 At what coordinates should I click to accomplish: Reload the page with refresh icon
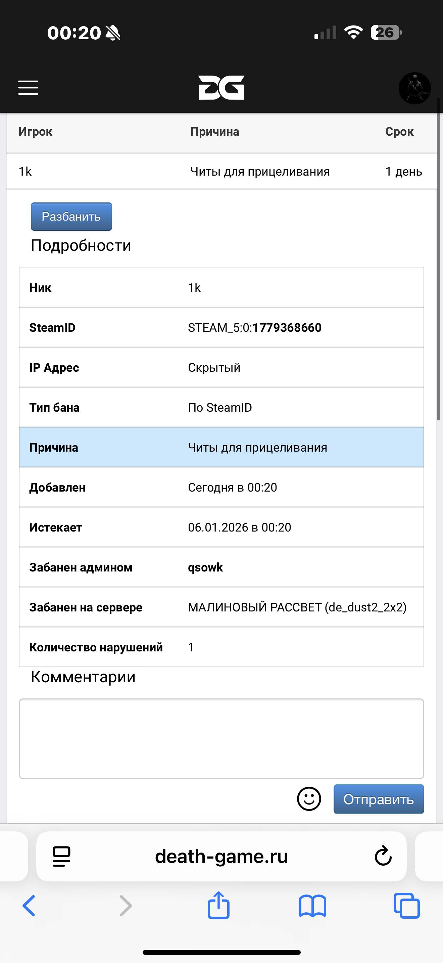point(383,856)
